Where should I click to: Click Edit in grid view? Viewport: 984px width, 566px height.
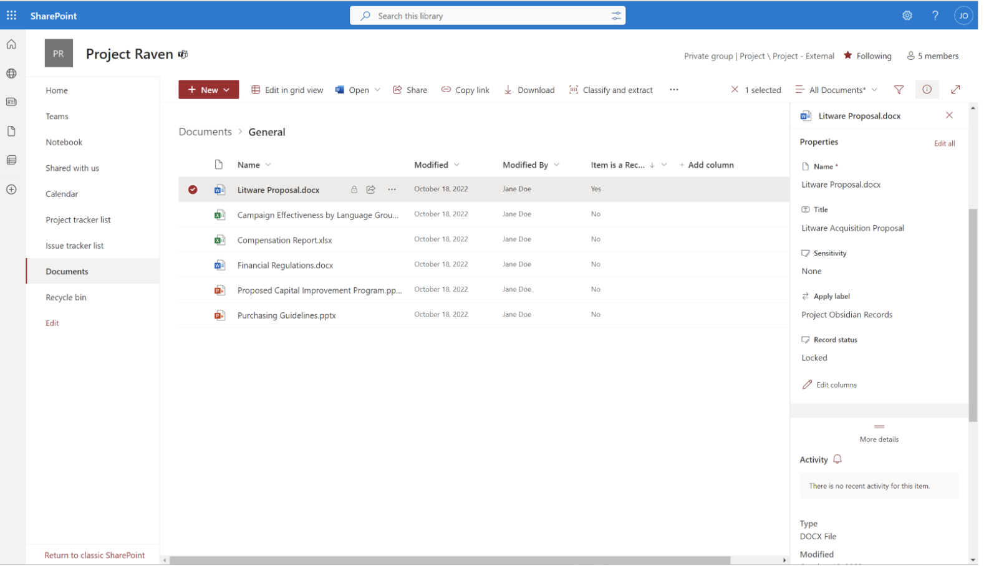tap(289, 90)
